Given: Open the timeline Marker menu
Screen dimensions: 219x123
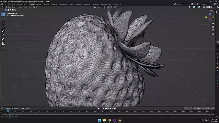Looking at the screenshot, I should [27, 108].
